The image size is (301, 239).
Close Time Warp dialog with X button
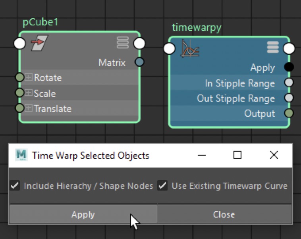coord(274,155)
